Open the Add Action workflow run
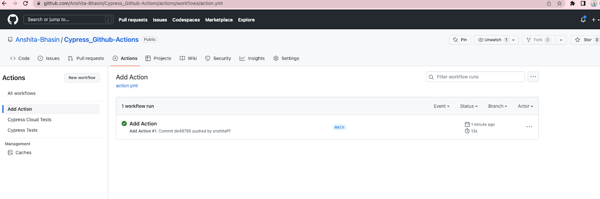The width and height of the screenshot is (600, 199). tap(143, 123)
